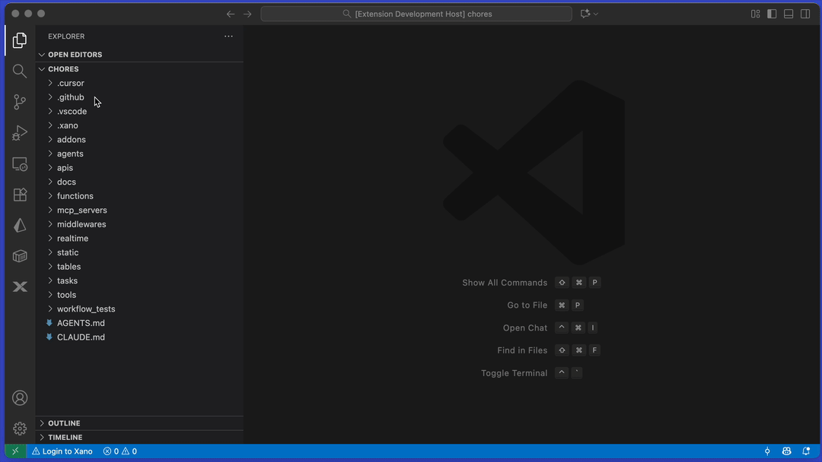Viewport: 822px width, 462px height.
Task: Open the Remote Explorer view
Action: pyautogui.click(x=19, y=164)
